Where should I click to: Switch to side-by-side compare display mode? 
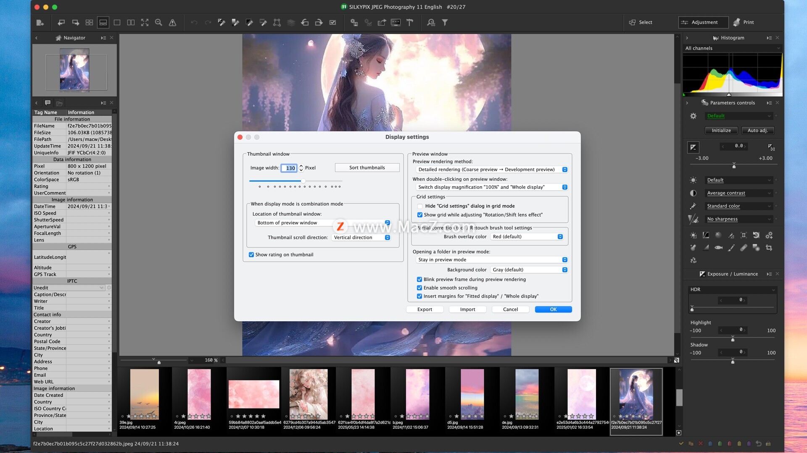tap(131, 23)
